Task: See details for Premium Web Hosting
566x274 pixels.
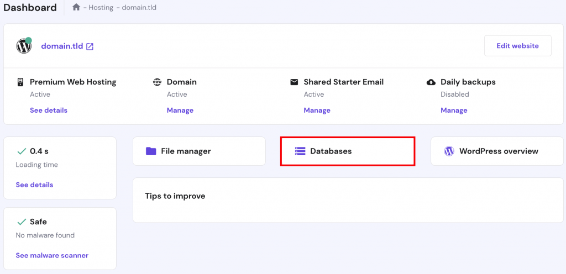Action: click(49, 110)
